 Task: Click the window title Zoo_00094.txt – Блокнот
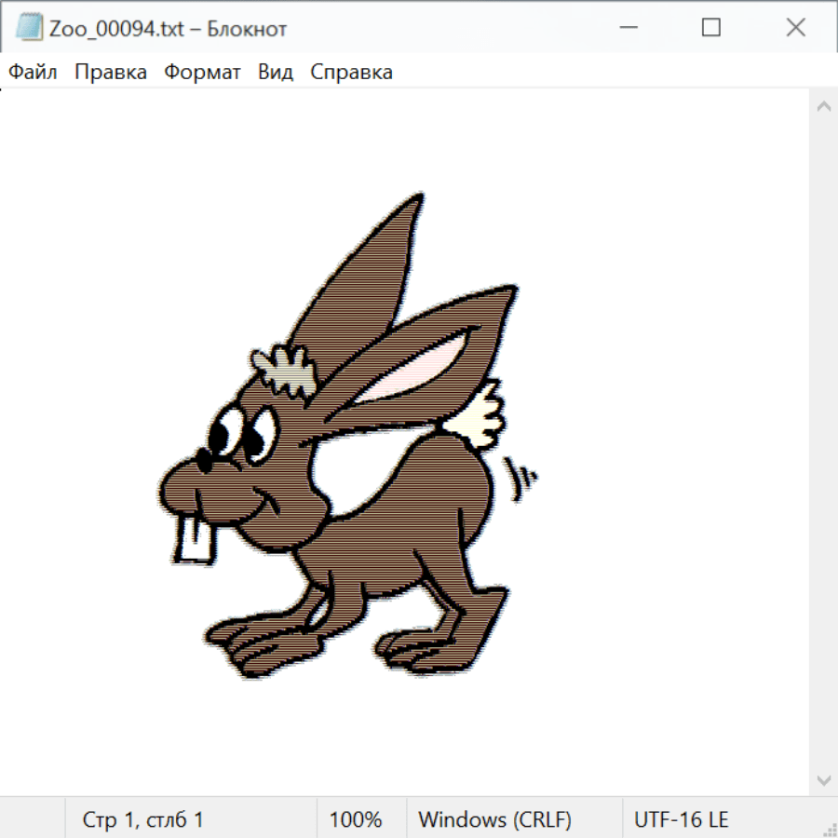pyautogui.click(x=168, y=28)
